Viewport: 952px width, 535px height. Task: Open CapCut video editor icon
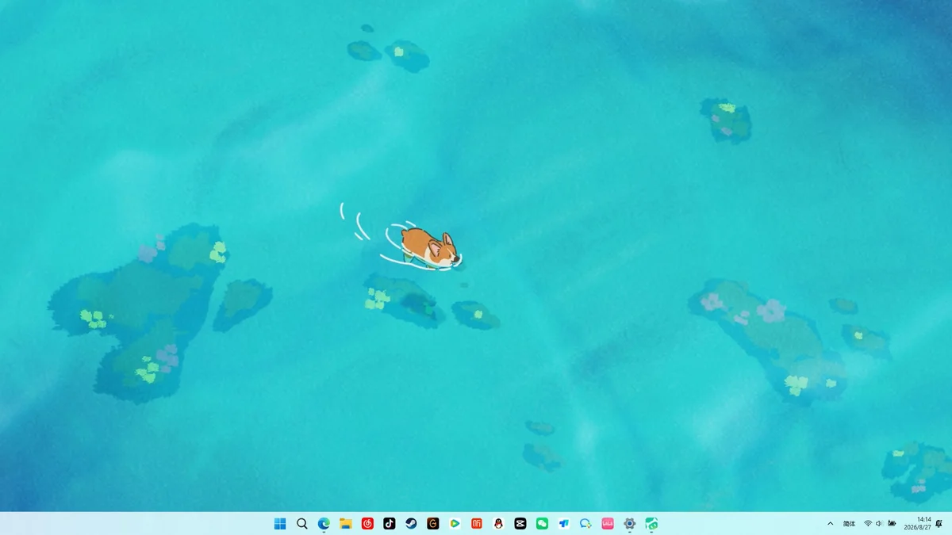520,523
